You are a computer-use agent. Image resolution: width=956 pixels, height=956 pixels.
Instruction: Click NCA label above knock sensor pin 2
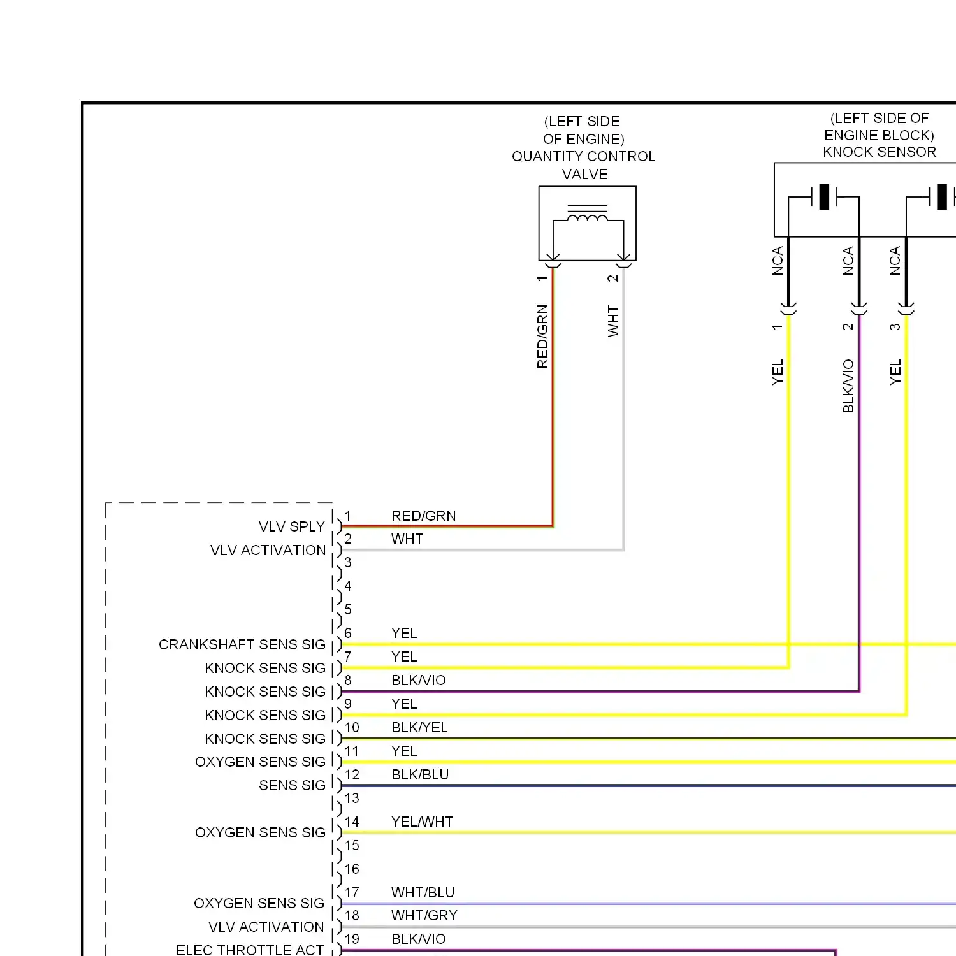pyautogui.click(x=848, y=261)
